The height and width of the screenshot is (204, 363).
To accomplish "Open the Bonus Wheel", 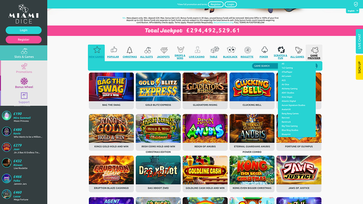I will 24,83.
